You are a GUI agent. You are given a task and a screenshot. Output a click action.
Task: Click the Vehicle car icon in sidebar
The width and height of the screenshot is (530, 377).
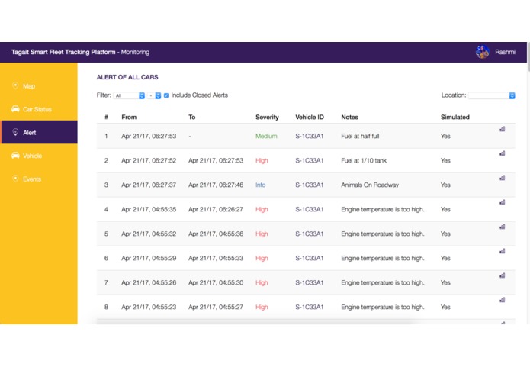coord(15,156)
